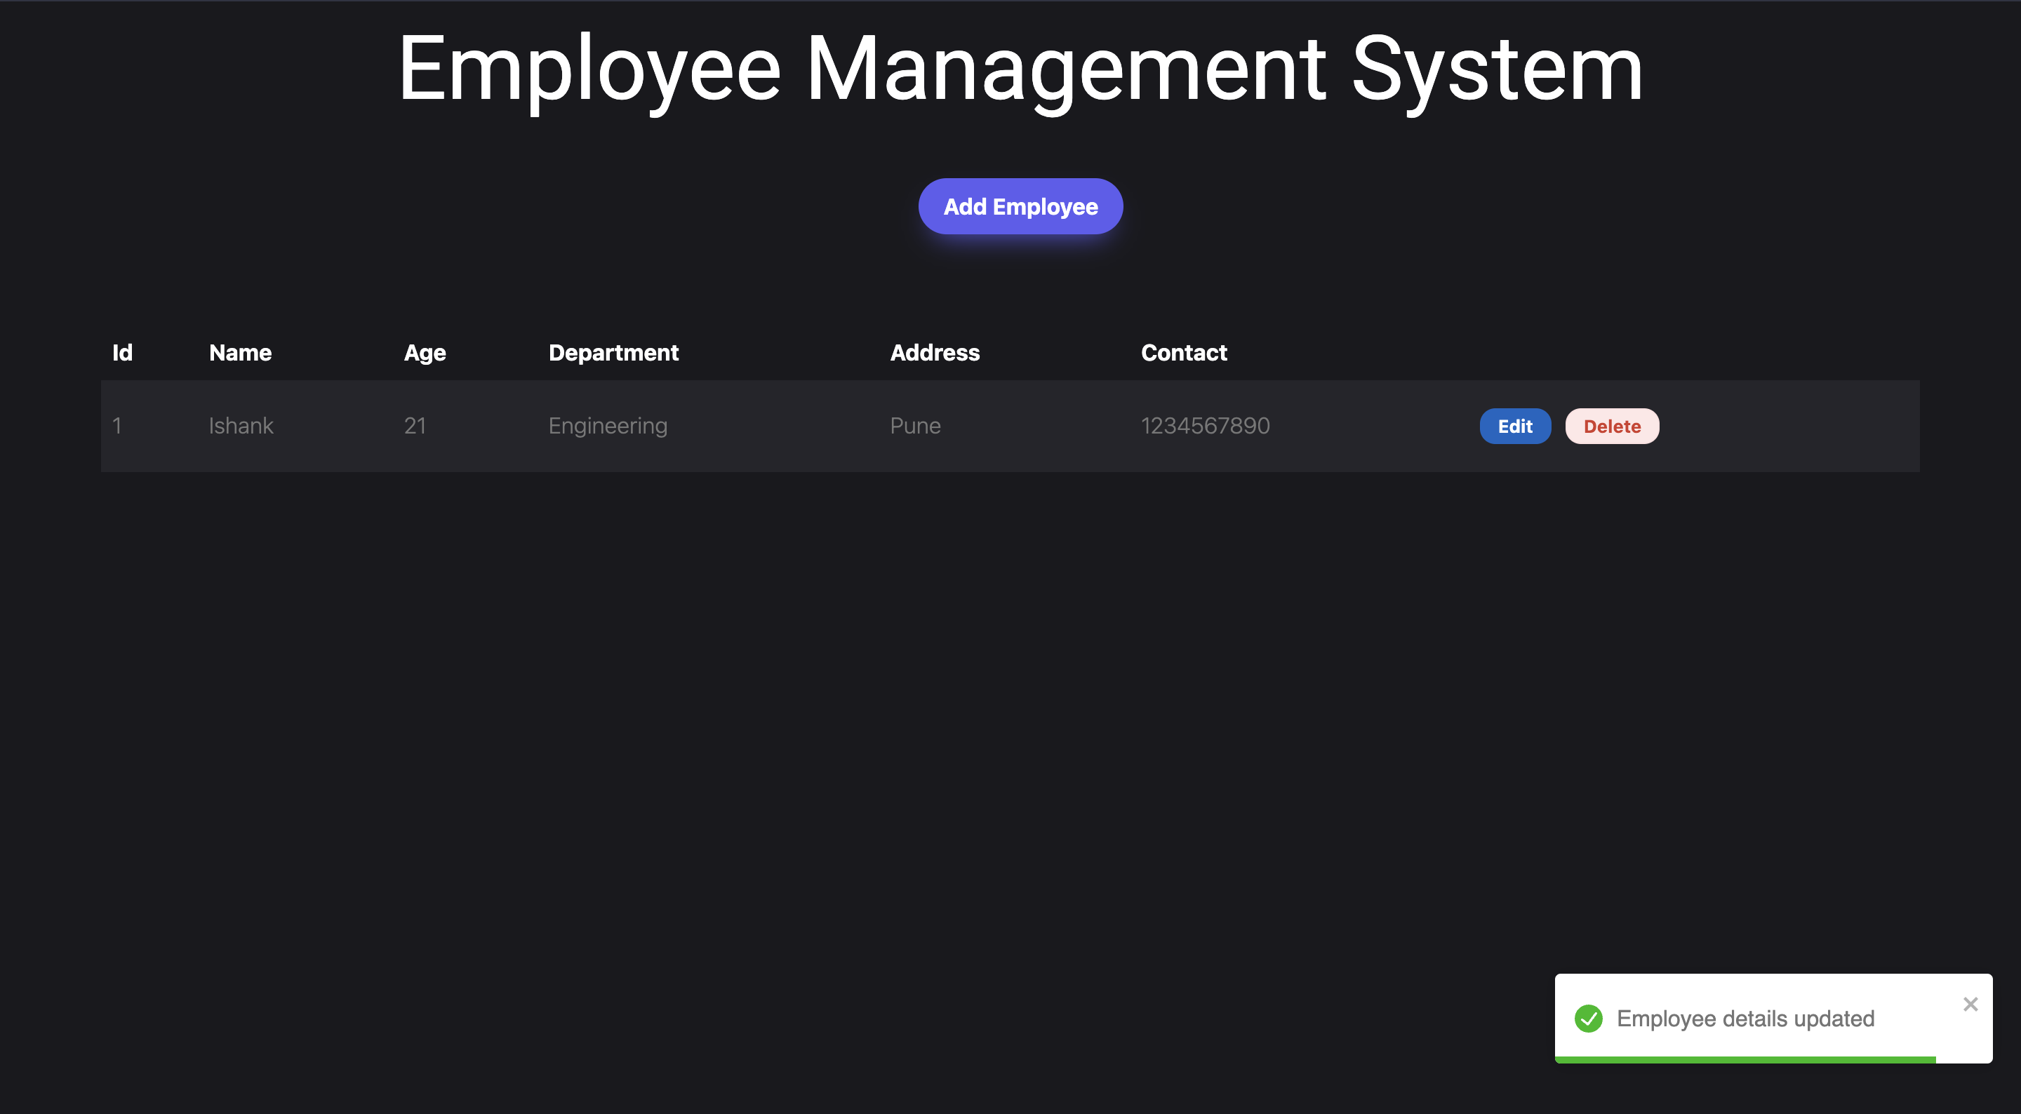This screenshot has width=2021, height=1114.
Task: Select the "Department" column header
Action: (613, 353)
